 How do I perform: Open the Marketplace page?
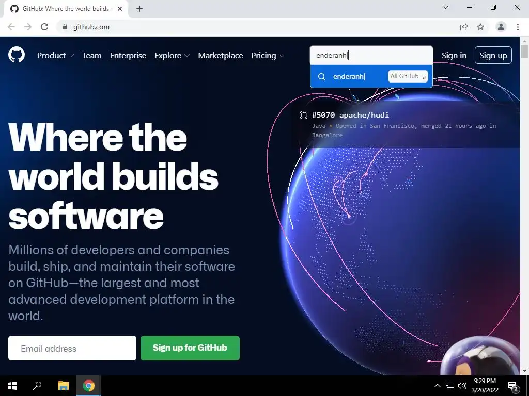pos(221,56)
